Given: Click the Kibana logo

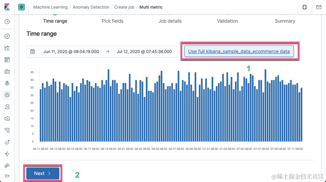Looking at the screenshot, I should [x=7, y=7].
